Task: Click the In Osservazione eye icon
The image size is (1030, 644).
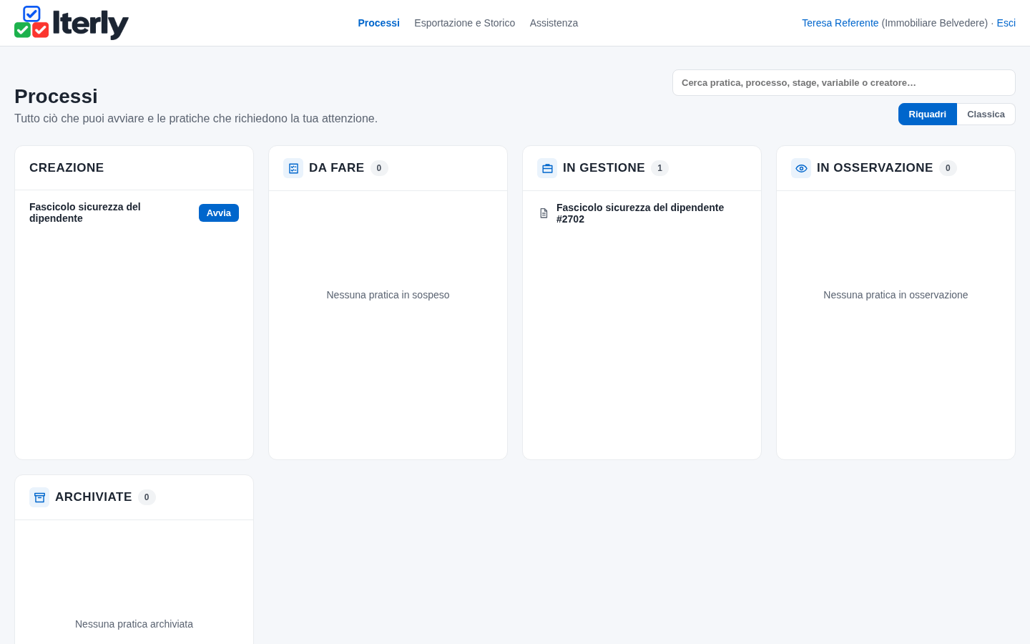Action: point(801,168)
